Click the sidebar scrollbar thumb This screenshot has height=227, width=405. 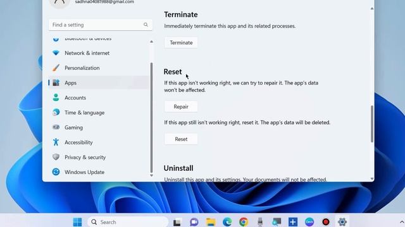(x=151, y=118)
